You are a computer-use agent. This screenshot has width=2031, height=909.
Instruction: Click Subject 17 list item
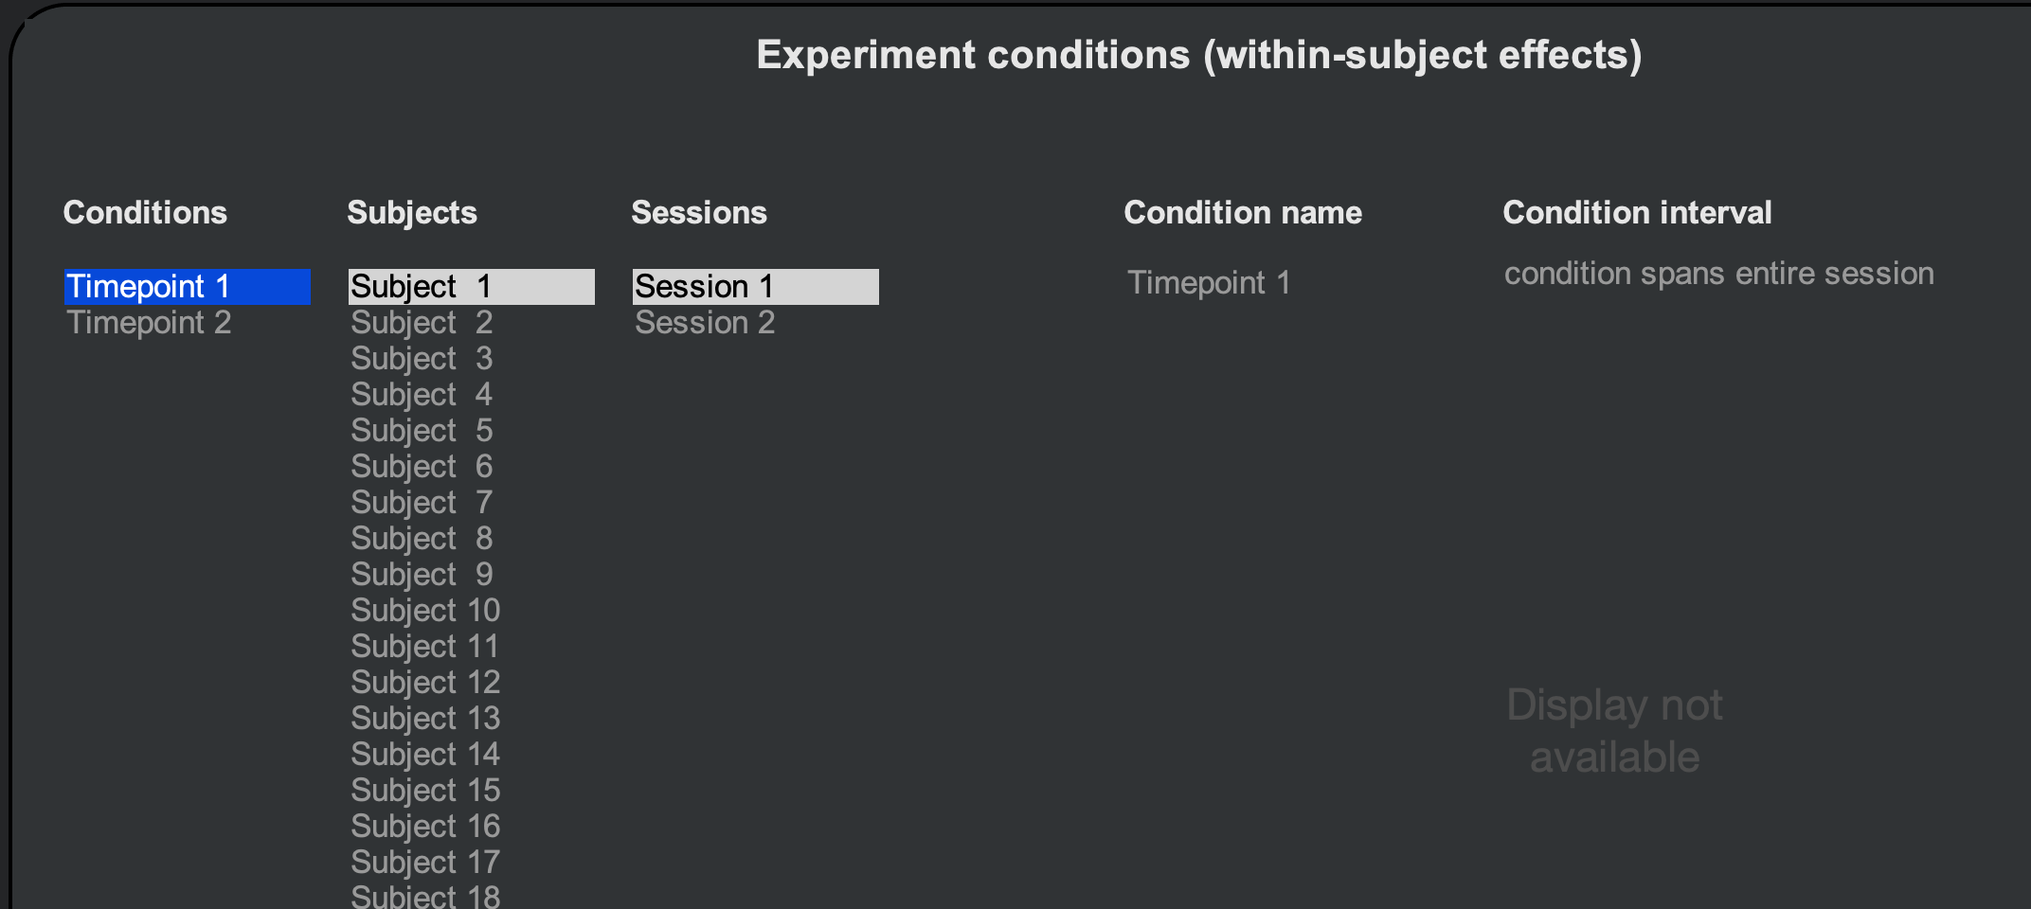[x=425, y=863]
